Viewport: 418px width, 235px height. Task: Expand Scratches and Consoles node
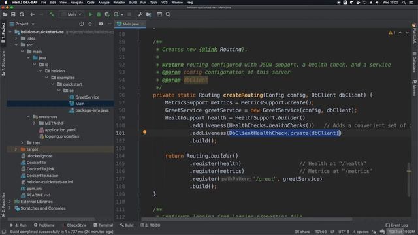(10, 208)
